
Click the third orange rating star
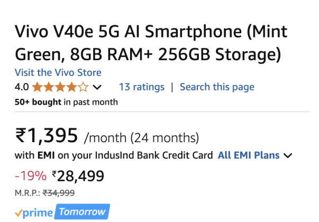[60, 87]
